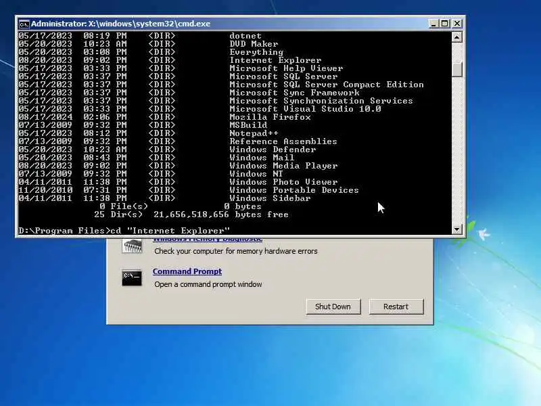Click the 'Mozilla Firefox' directory entry
541x406 pixels.
tap(270, 117)
